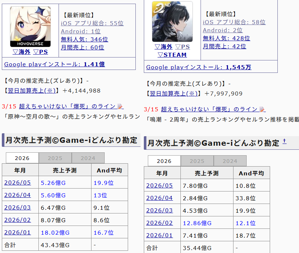Open the Wuthering Waves 2nd anniversary game icon
This screenshot has height=253, width=299.
point(172,22)
